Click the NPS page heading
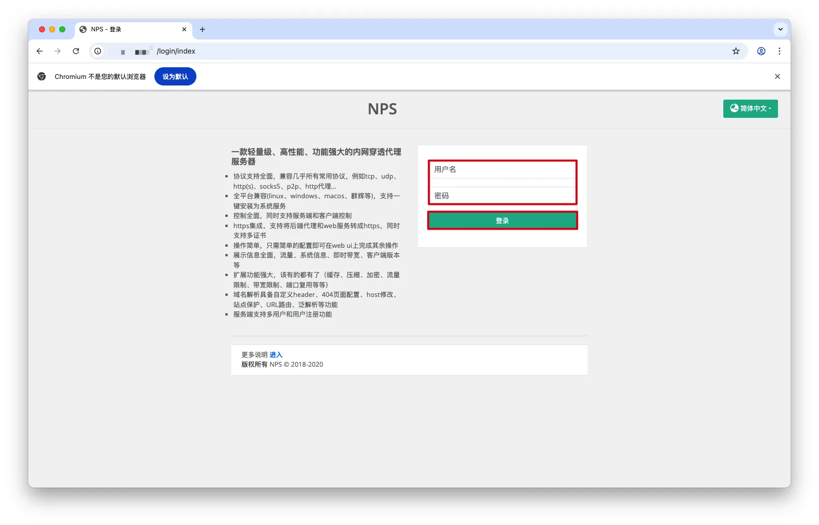Viewport: 819px width, 525px height. (x=382, y=109)
